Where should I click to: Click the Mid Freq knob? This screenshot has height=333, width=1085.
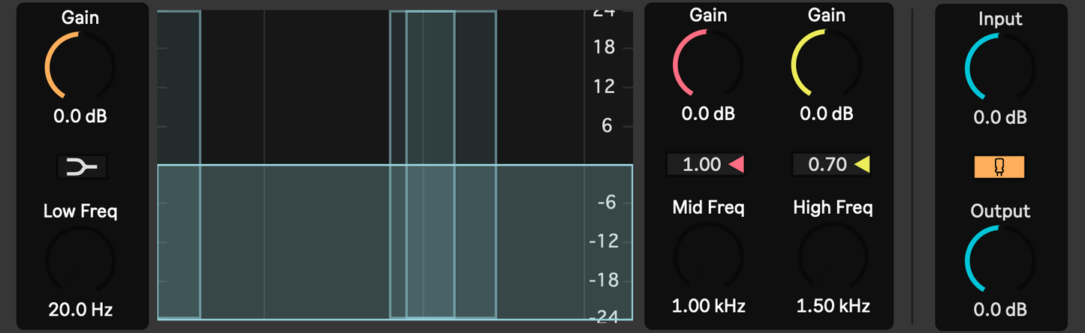(x=708, y=258)
